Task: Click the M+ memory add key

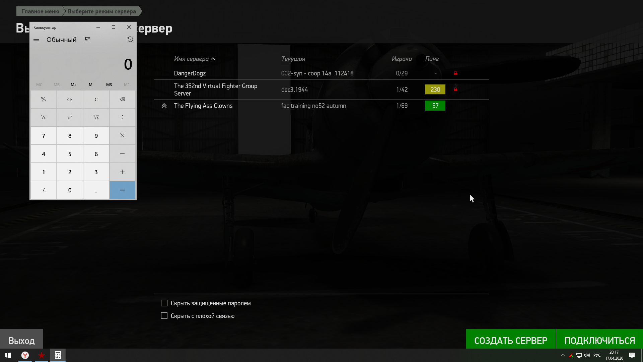Action: click(74, 84)
